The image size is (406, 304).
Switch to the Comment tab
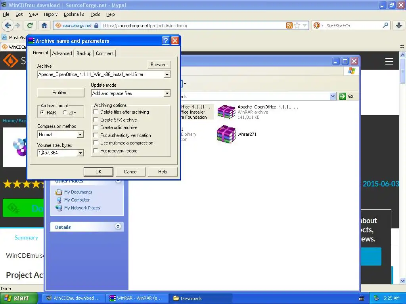pyautogui.click(x=105, y=53)
